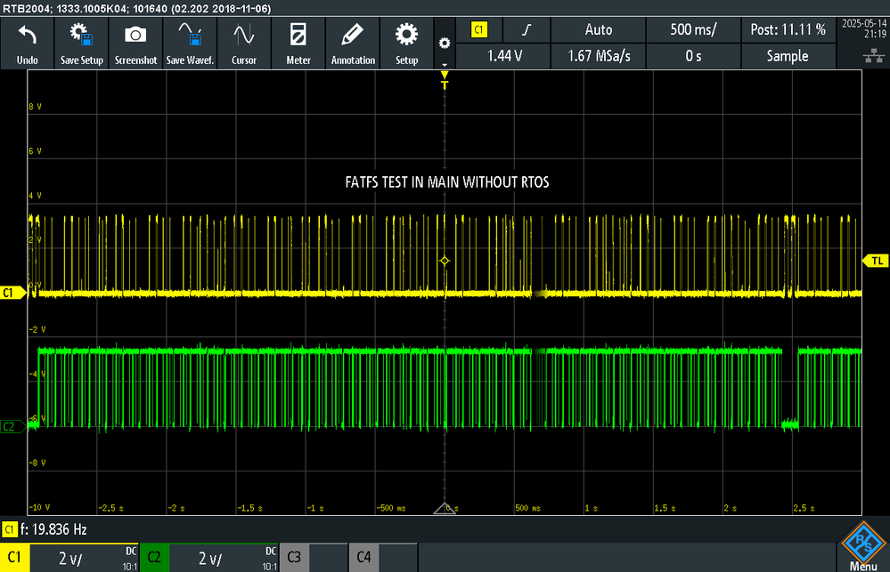Open C1 vertical scale 2 V/ settings
The image size is (890, 572).
tap(84, 558)
